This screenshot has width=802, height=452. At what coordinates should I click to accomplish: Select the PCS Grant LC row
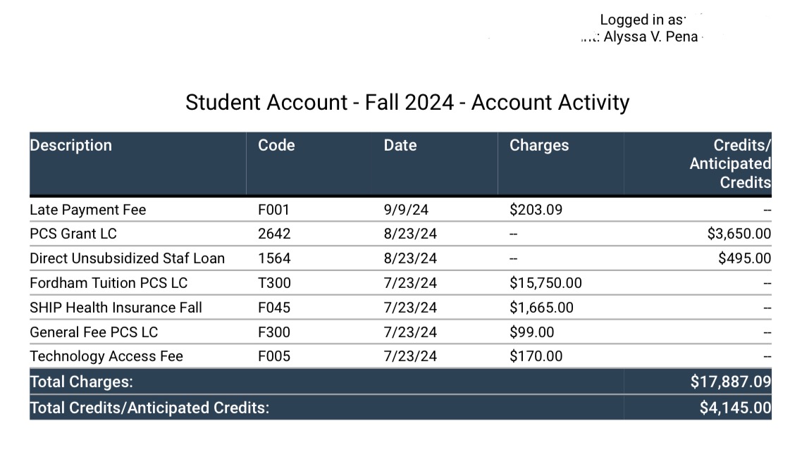coord(73,234)
